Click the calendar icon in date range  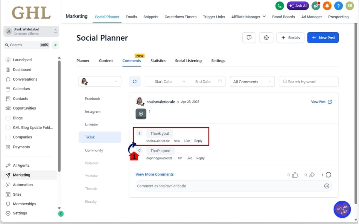220,82
